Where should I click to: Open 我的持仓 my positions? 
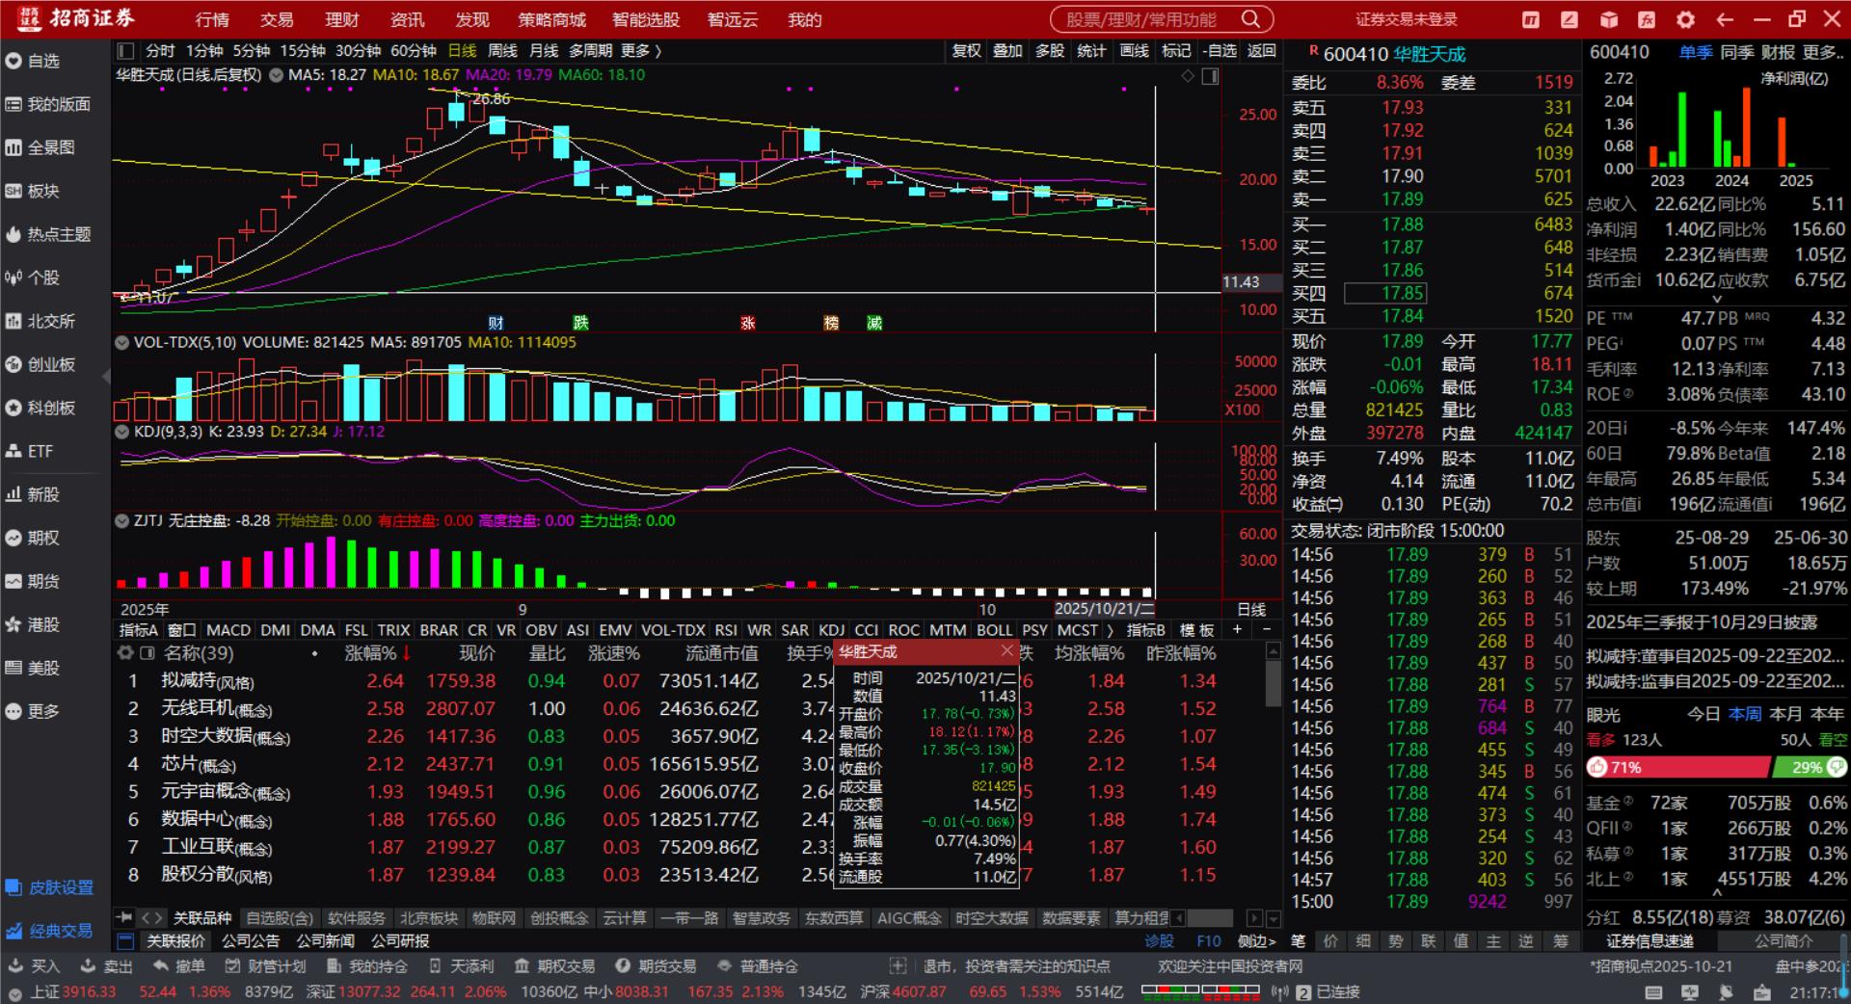pyautogui.click(x=366, y=965)
